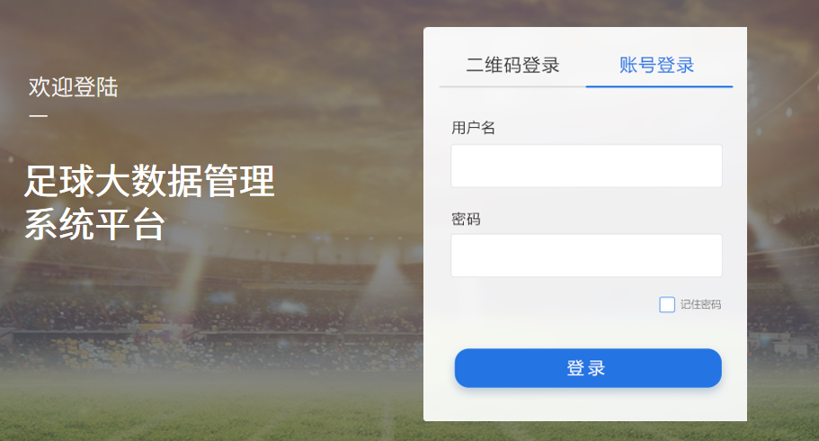Click the empty area left of 记住密码 checkbox
The height and width of the screenshot is (441, 819).
click(x=554, y=304)
